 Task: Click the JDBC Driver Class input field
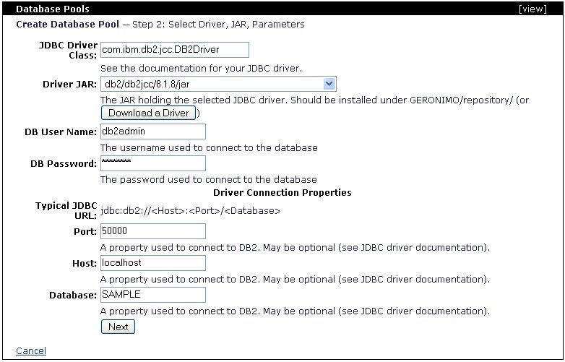tap(174, 50)
